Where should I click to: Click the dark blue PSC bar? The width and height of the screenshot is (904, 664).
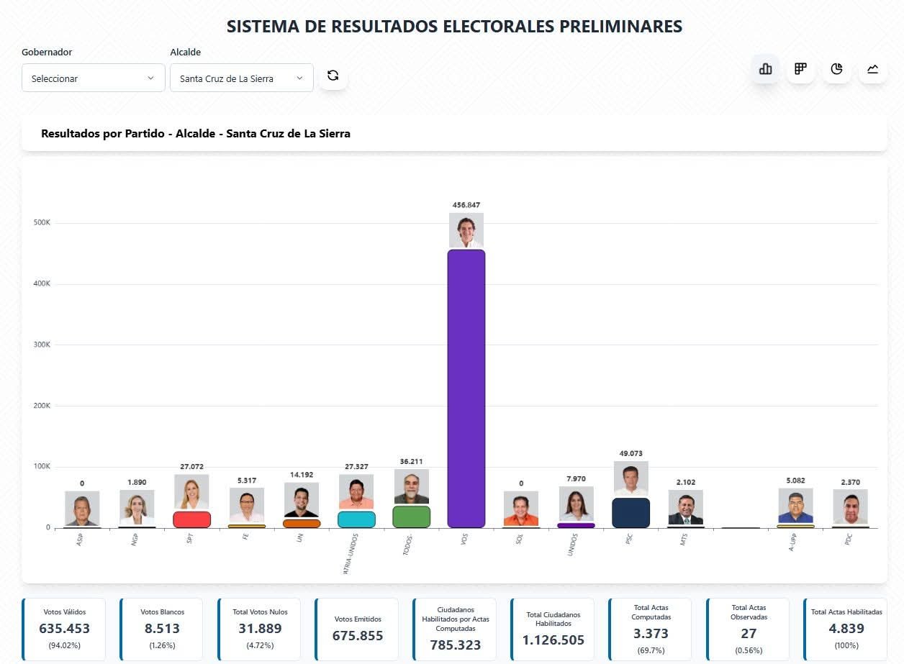click(x=631, y=513)
